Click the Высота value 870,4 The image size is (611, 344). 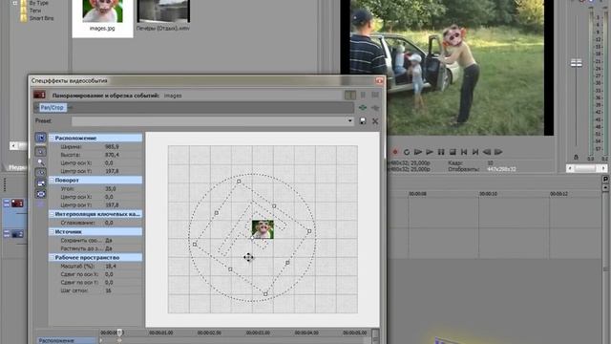[x=112, y=155]
